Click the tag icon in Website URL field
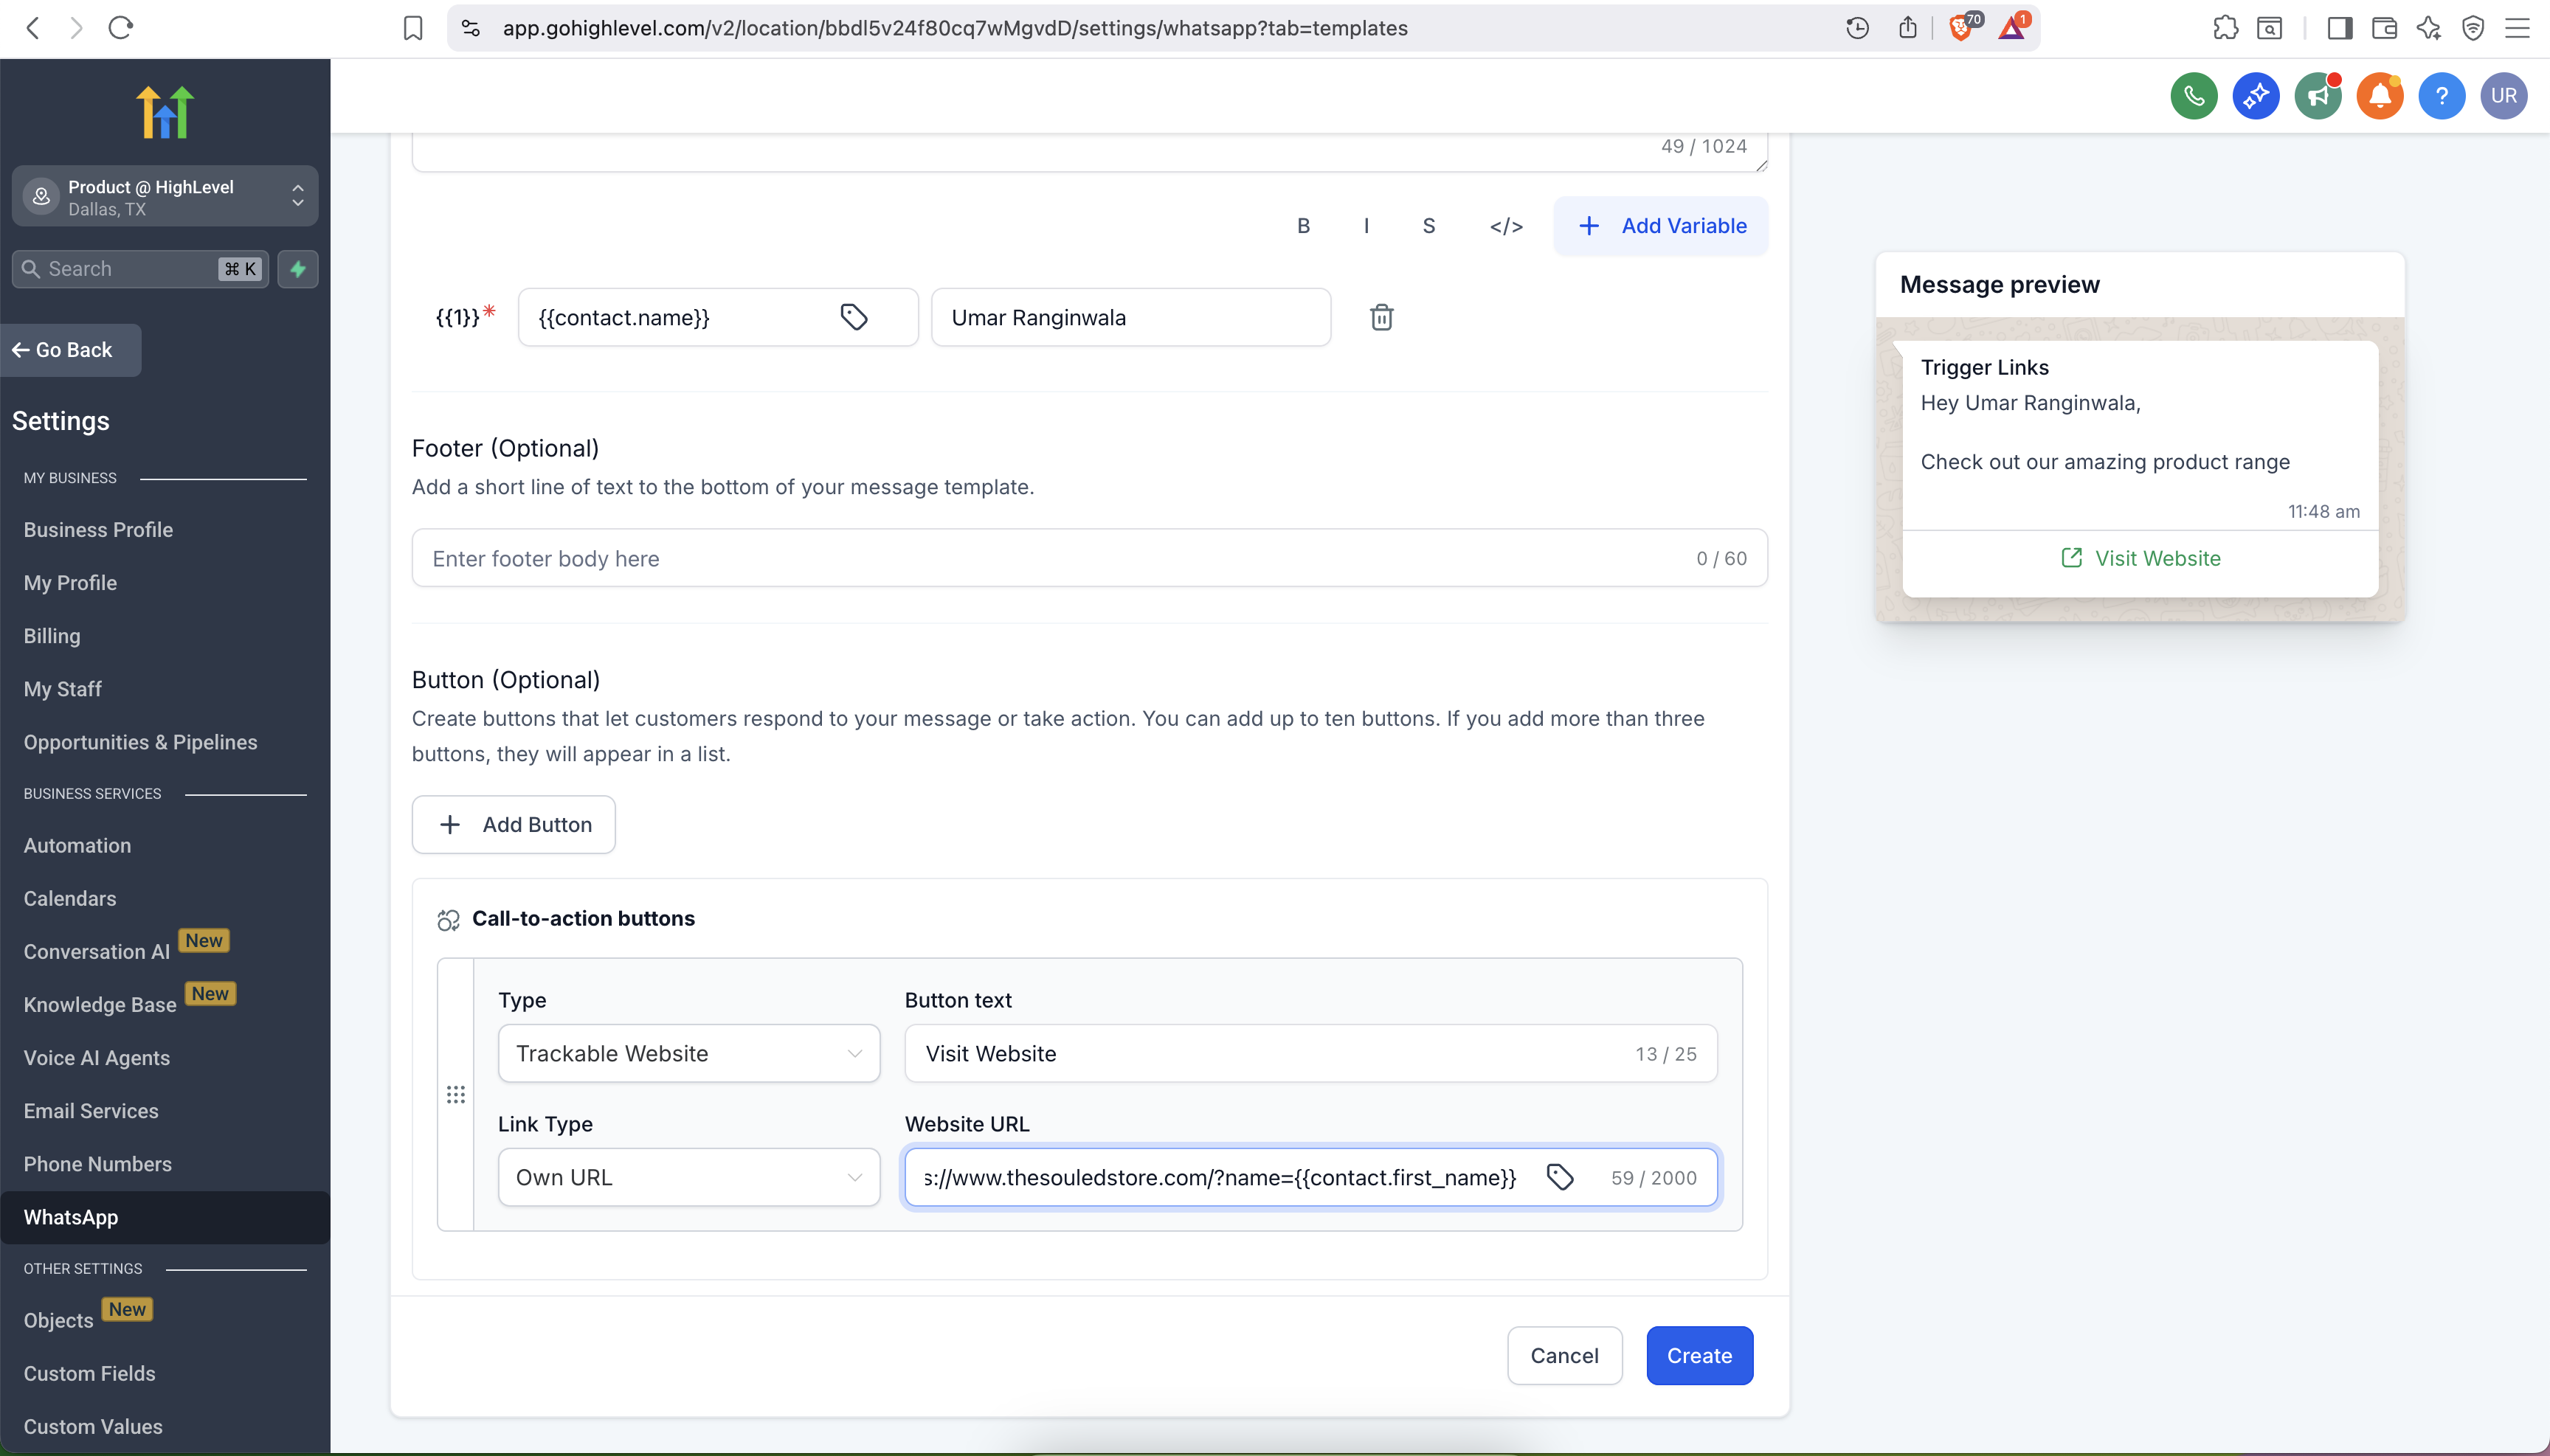 [x=1560, y=1177]
